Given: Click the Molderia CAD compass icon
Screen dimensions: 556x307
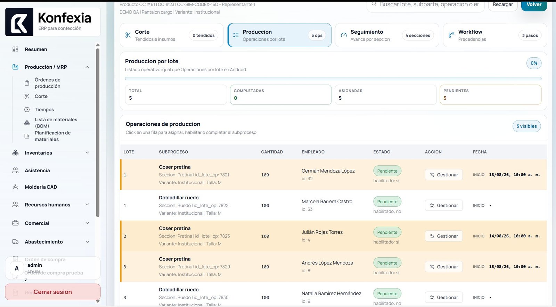Looking at the screenshot, I should coord(15,187).
